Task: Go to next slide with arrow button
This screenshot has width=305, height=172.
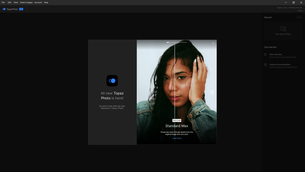Action: click(x=212, y=92)
